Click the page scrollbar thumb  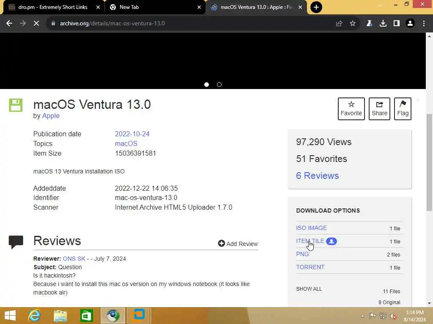tap(429, 162)
